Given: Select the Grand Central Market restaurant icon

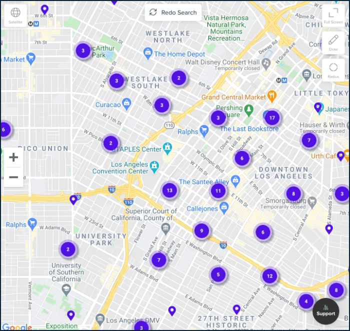Looking at the screenshot, I should (271, 95).
